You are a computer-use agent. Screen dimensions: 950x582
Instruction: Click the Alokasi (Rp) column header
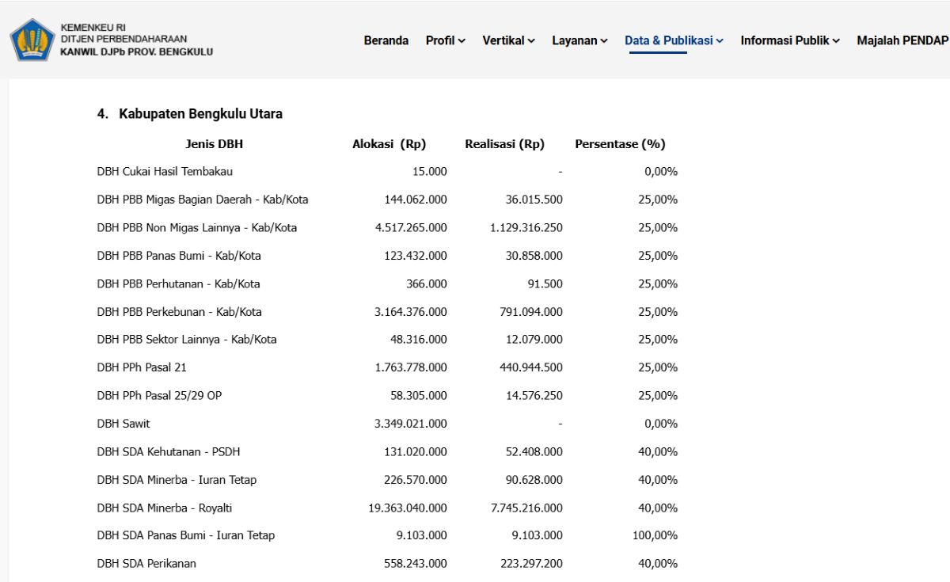[x=389, y=144]
